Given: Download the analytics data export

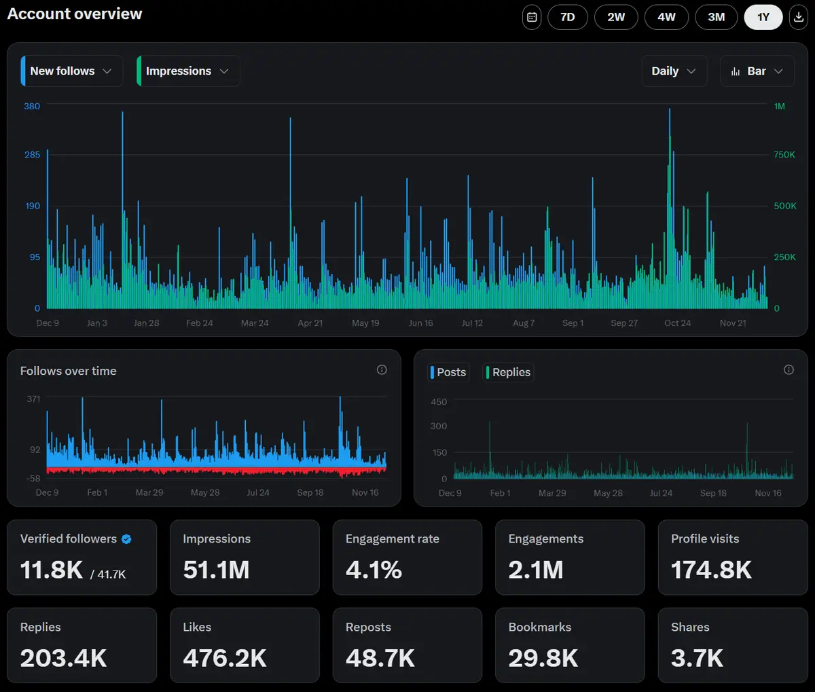Looking at the screenshot, I should [x=798, y=17].
